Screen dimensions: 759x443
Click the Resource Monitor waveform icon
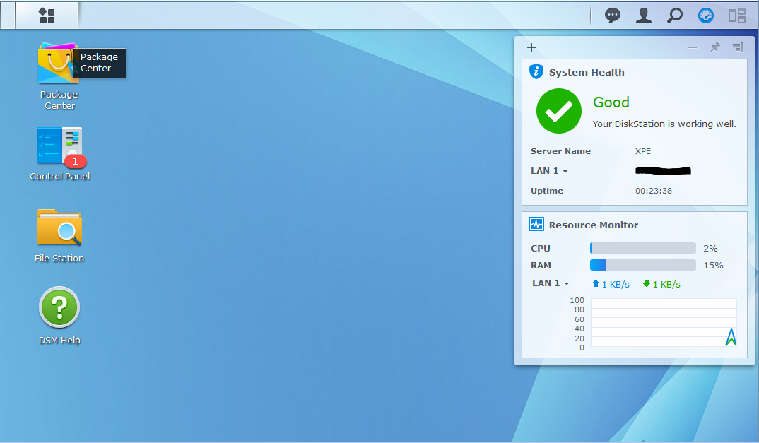(x=536, y=224)
